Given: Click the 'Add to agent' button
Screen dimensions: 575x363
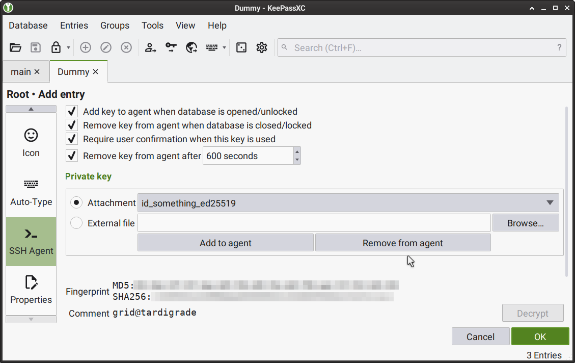Looking at the screenshot, I should point(225,242).
